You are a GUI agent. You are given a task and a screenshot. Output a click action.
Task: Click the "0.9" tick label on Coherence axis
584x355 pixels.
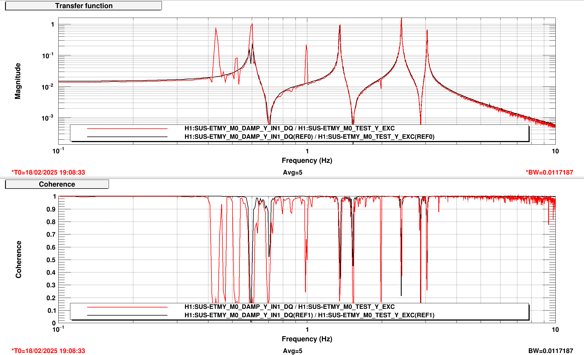(51, 209)
